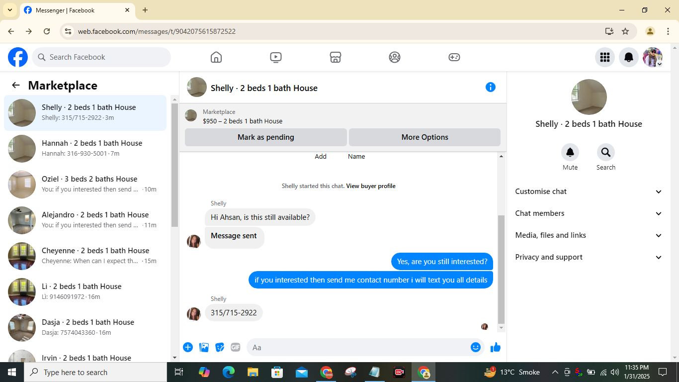Open Windows Start menu
Image resolution: width=679 pixels, height=382 pixels.
click(x=11, y=372)
